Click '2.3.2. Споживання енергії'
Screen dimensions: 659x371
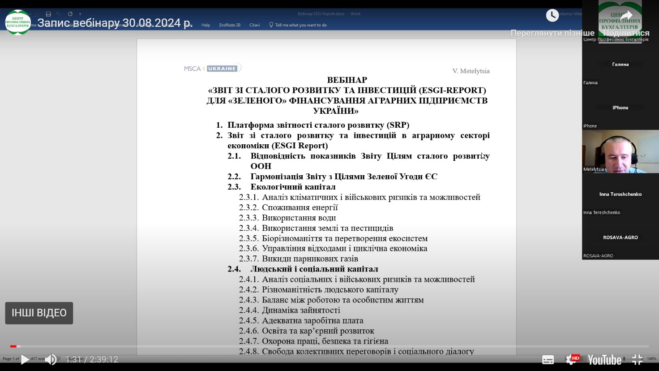[x=288, y=207]
